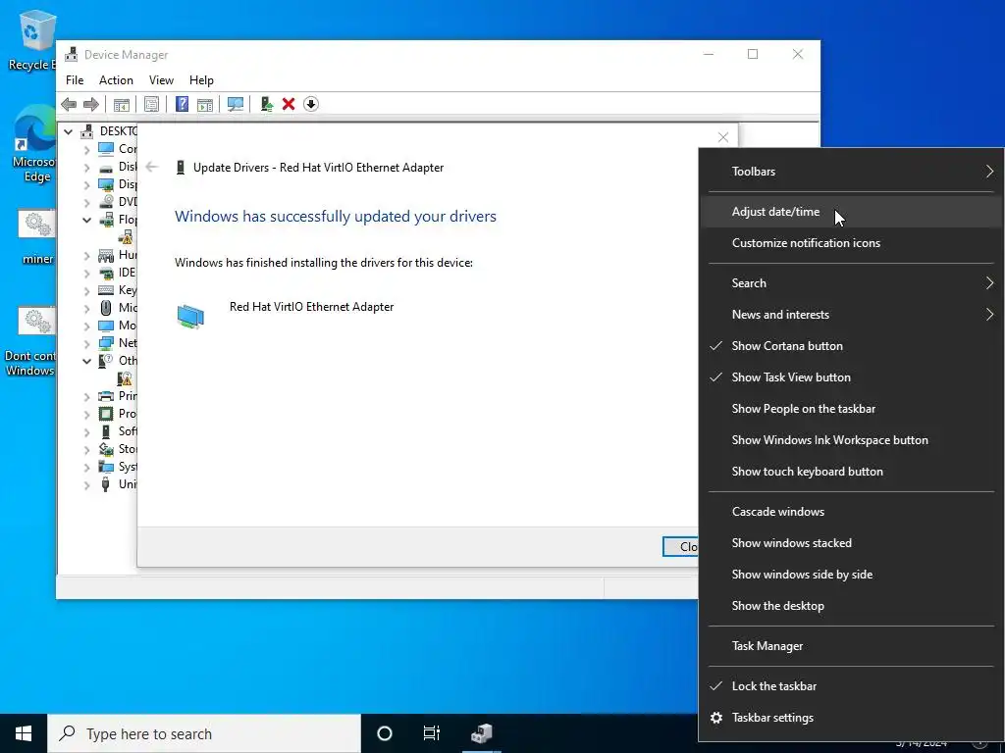Screen dimensions: 1005x753
Task: Expand the Monitors category chevron
Action: (87, 326)
